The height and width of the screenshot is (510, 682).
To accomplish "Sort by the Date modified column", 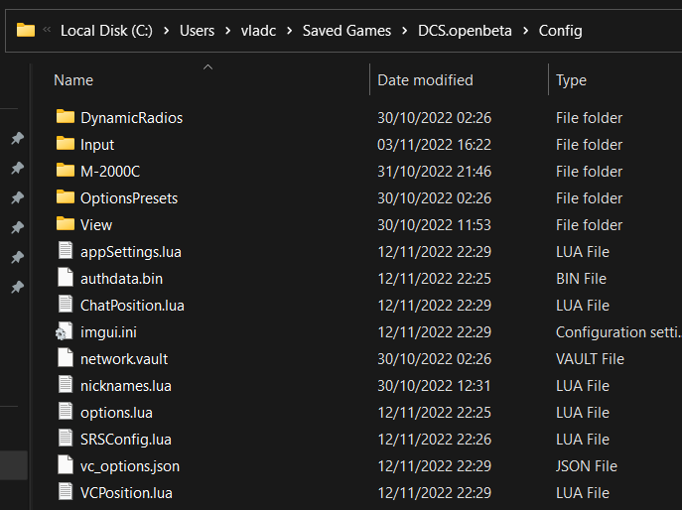I will click(x=425, y=80).
